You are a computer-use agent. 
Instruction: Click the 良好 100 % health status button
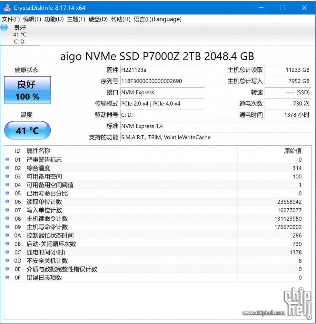[27, 90]
